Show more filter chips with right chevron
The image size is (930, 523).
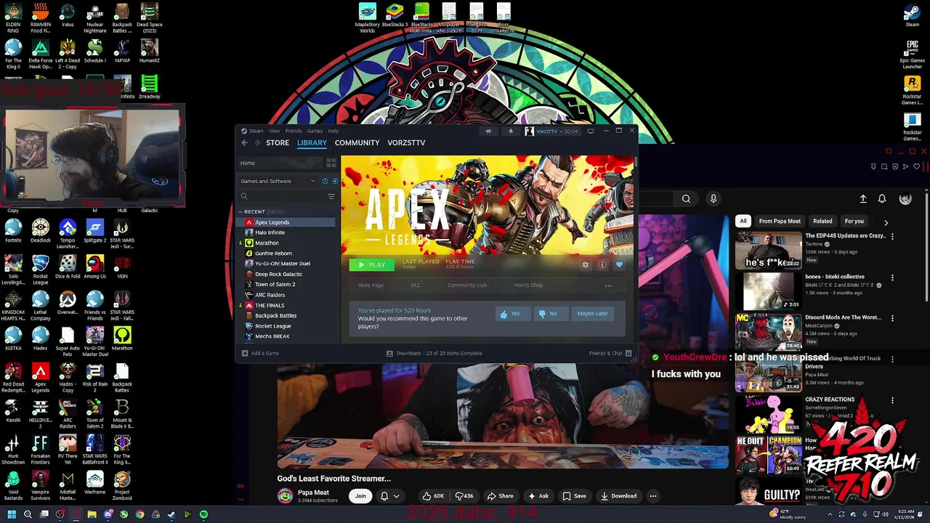tap(886, 222)
